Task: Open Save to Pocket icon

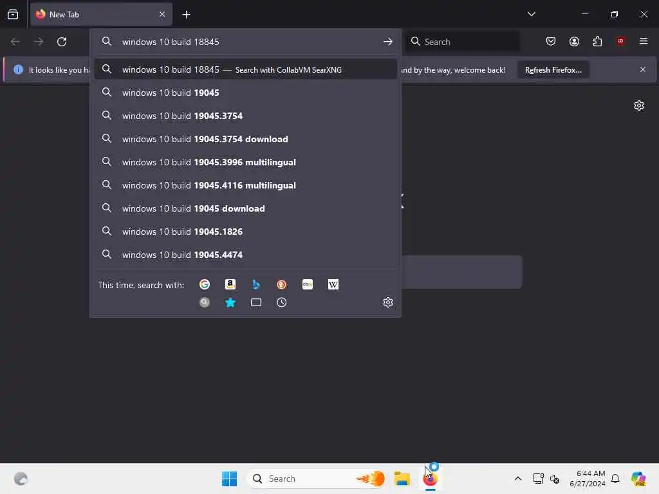Action: [x=551, y=42]
